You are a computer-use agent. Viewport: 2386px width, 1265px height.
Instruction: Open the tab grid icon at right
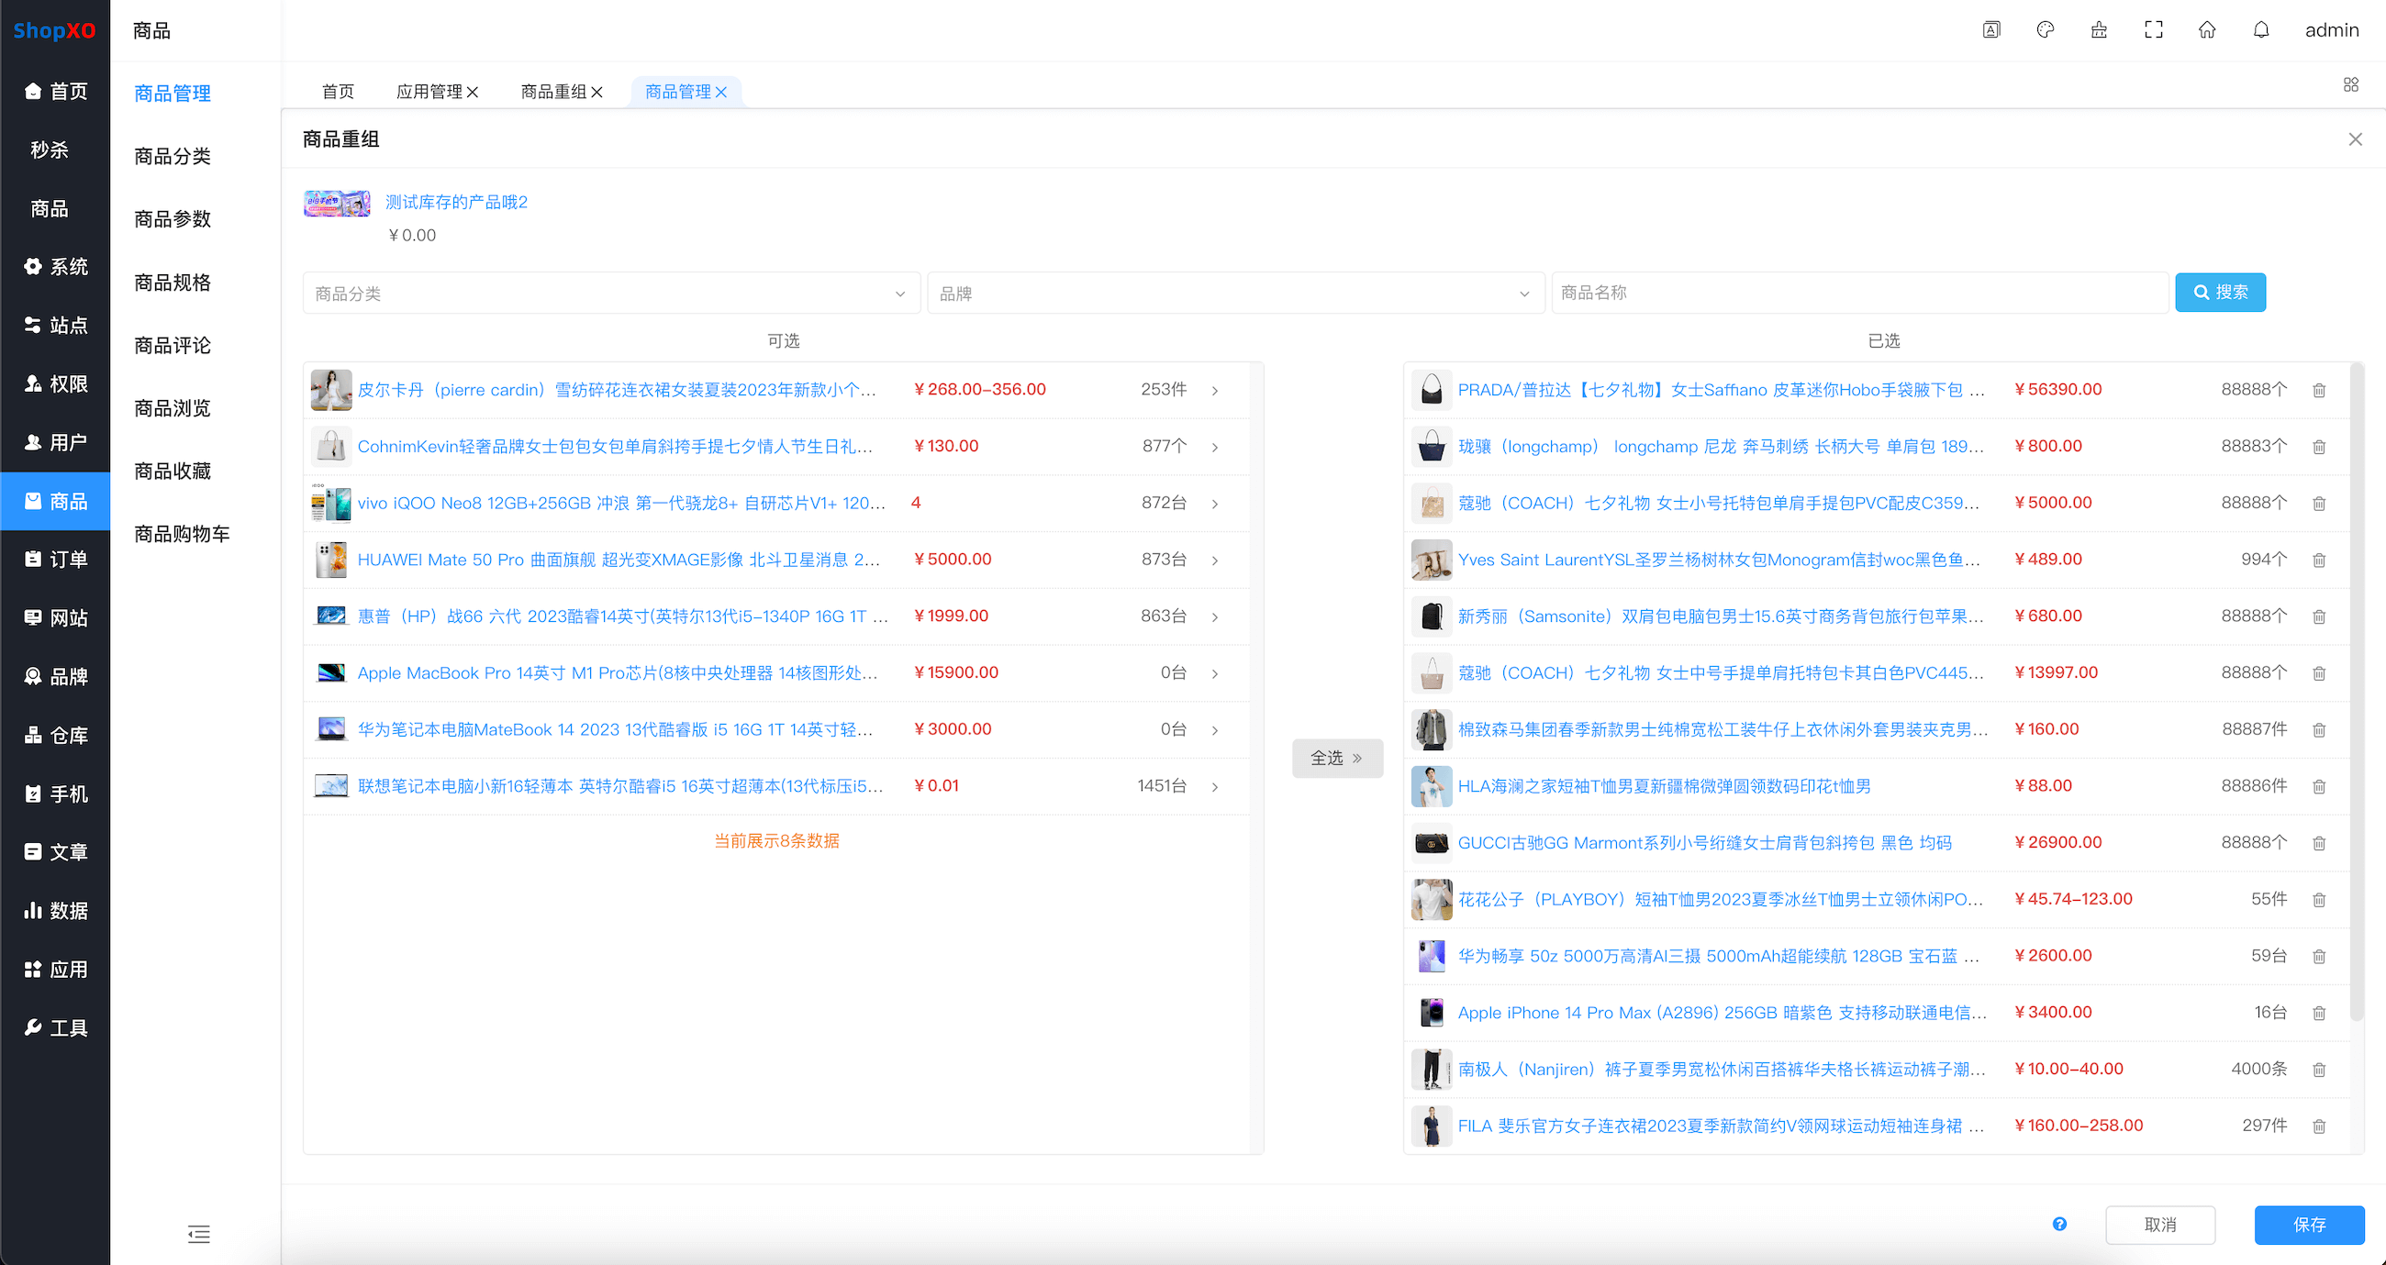[x=2350, y=85]
